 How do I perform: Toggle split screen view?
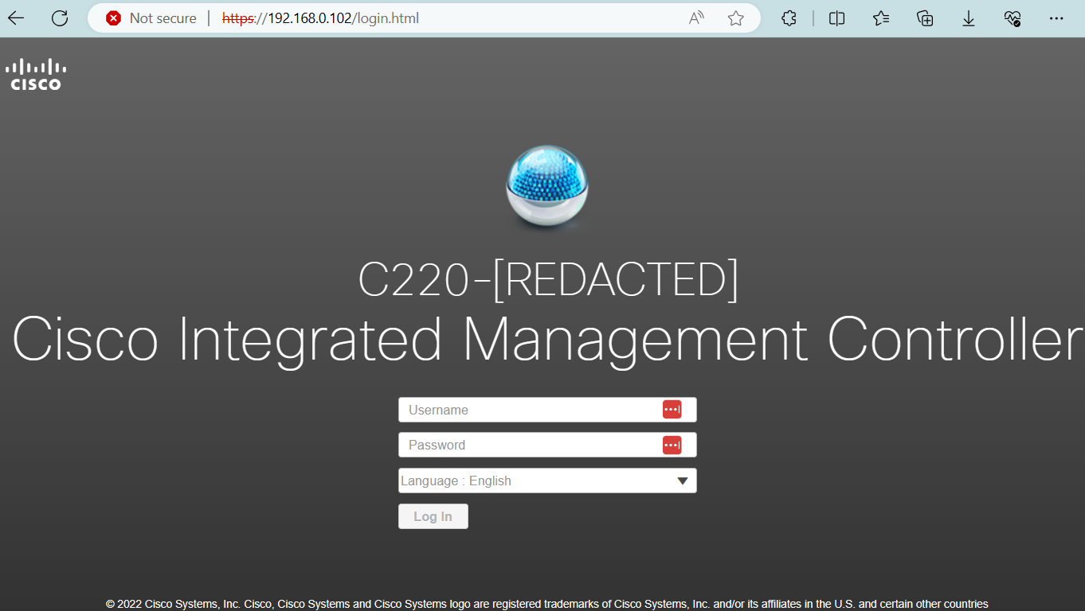point(836,18)
